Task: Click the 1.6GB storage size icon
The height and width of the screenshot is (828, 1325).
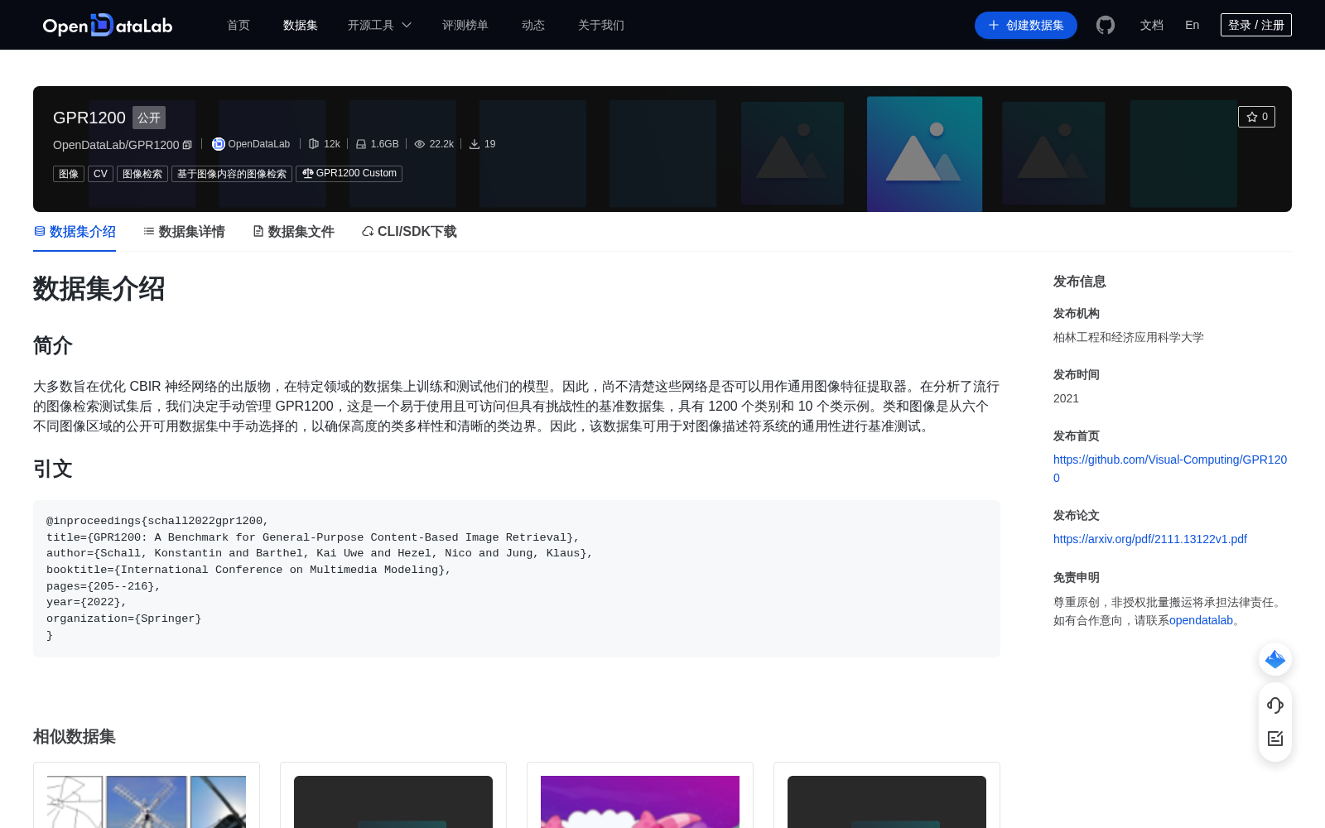Action: (361, 144)
